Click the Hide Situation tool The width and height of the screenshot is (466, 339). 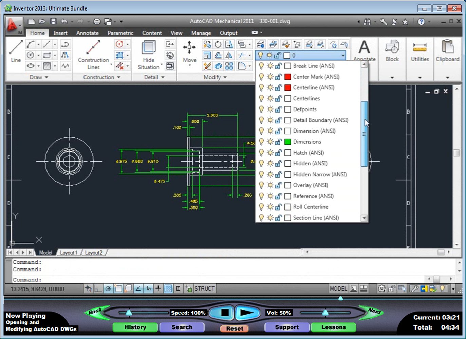pos(148,55)
